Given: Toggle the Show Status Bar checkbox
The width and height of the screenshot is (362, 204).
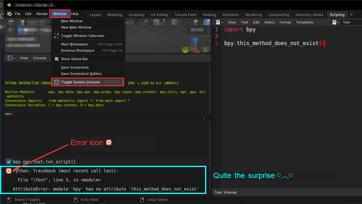Looking at the screenshot, I should pos(57,59).
